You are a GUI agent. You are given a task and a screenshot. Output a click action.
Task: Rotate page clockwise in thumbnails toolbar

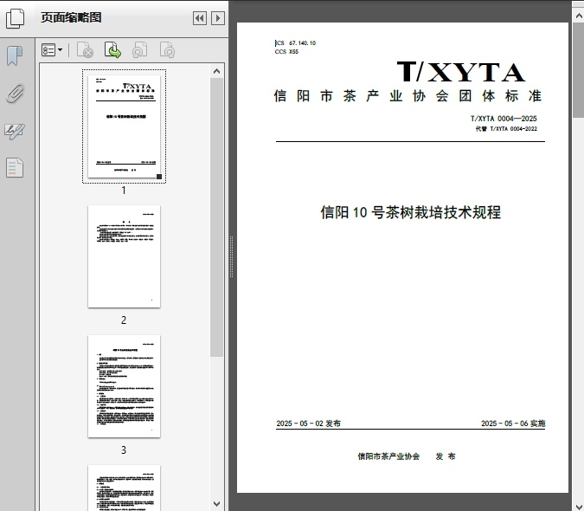pyautogui.click(x=167, y=51)
